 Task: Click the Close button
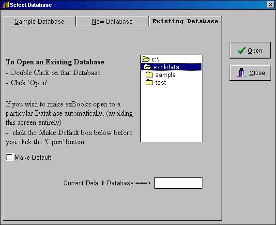click(x=250, y=73)
